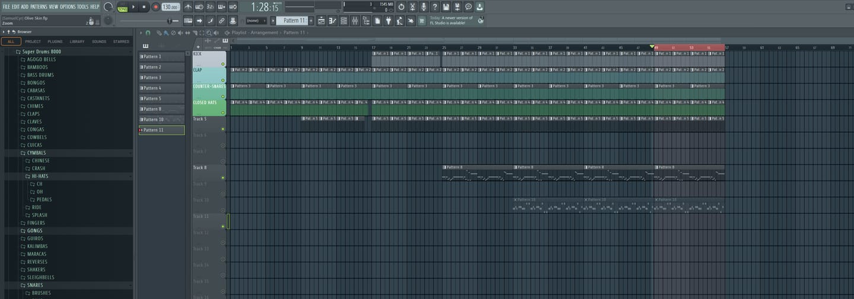Mute the COUNTER-SNARES track
854x299 pixels.
point(223,96)
